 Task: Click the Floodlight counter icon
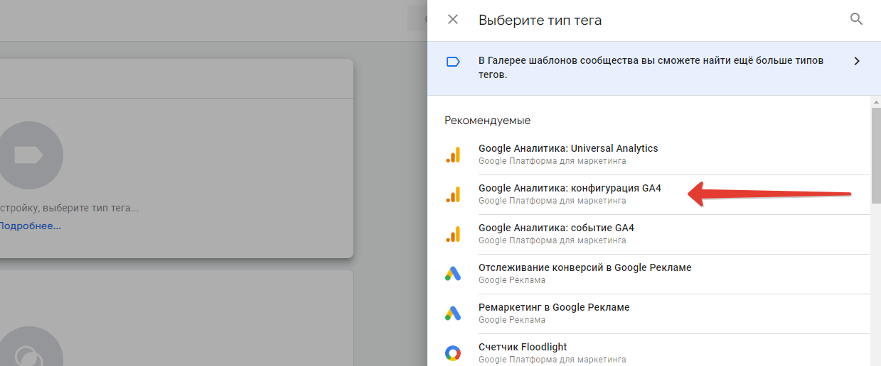pos(453,353)
